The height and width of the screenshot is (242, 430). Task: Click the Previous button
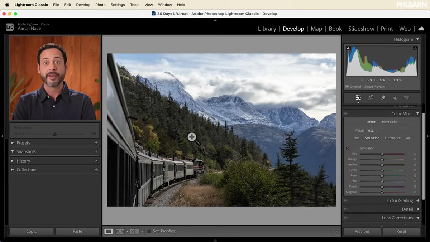click(362, 231)
